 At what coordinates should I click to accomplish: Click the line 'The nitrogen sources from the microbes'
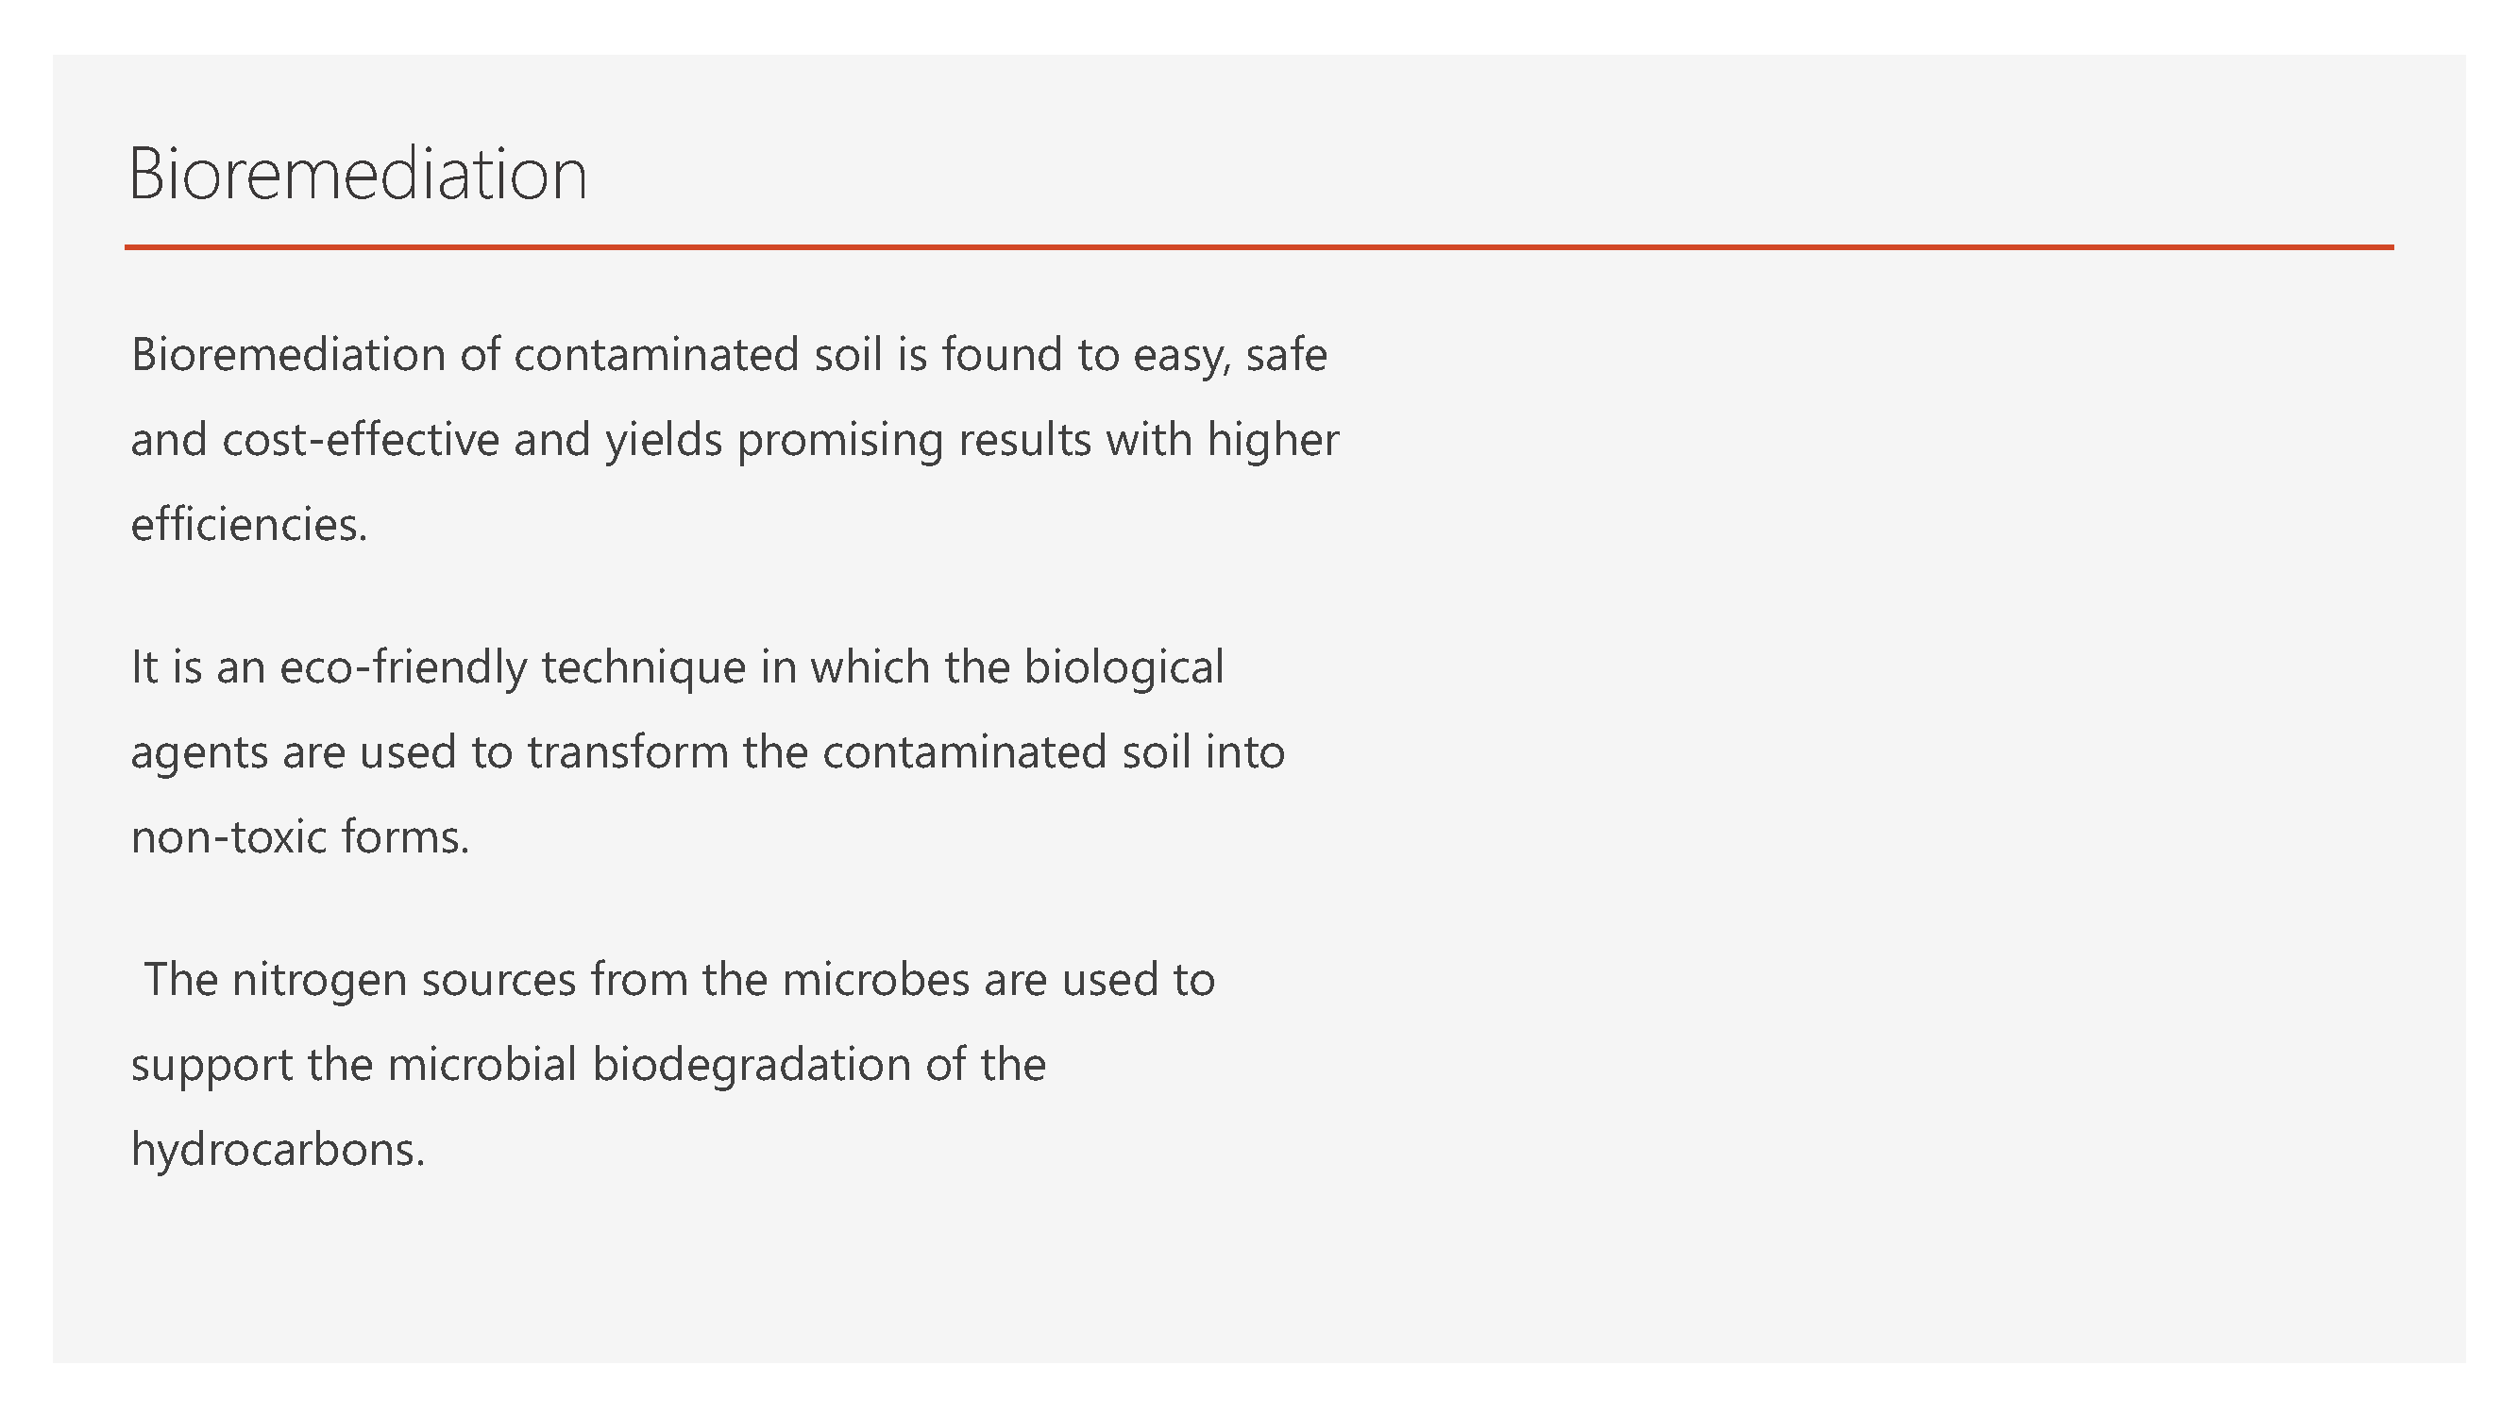point(680,980)
